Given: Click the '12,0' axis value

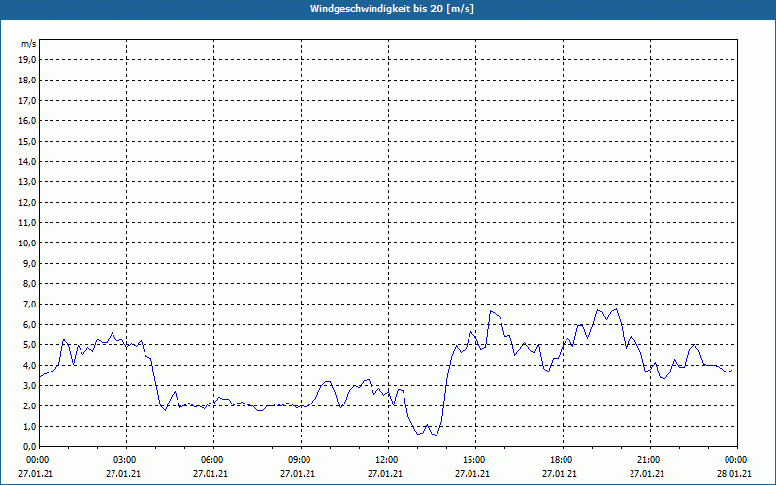Looking at the screenshot, I should [27, 203].
